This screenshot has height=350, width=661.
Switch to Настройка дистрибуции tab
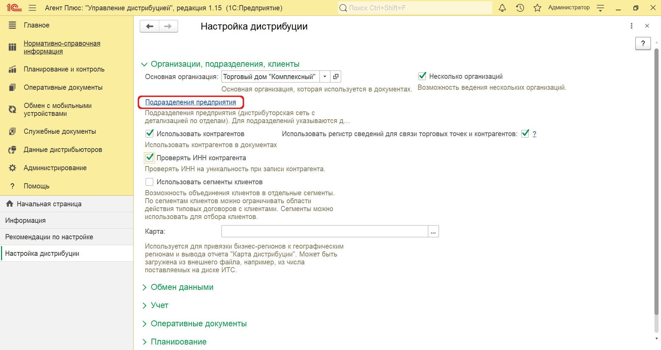pyautogui.click(x=67, y=253)
